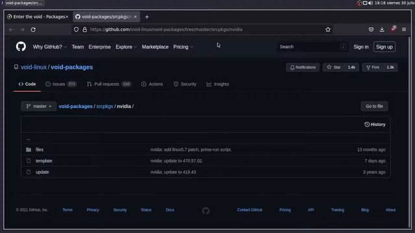The height and width of the screenshot is (233, 415).
Task: Open the Terms footer link
Action: pyautogui.click(x=67, y=210)
